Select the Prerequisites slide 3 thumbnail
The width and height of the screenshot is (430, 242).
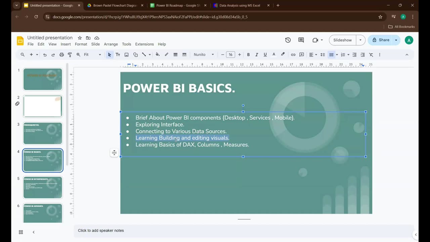[x=43, y=133]
